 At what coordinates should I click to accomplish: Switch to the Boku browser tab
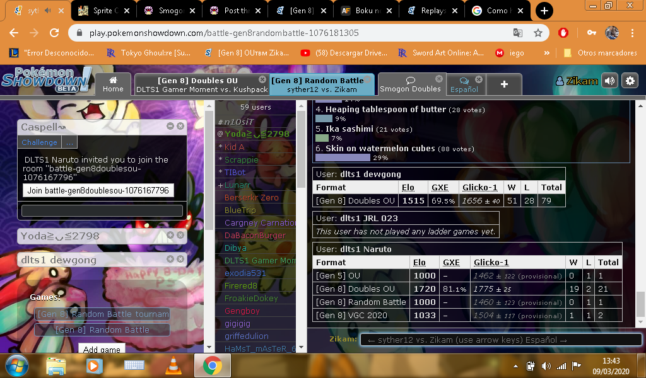tap(367, 11)
